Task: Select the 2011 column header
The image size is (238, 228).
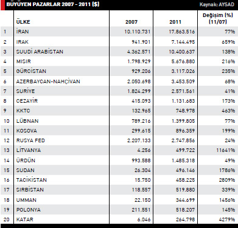Action: pyautogui.click(x=175, y=22)
